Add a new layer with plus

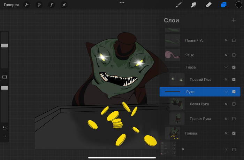tap(234, 20)
